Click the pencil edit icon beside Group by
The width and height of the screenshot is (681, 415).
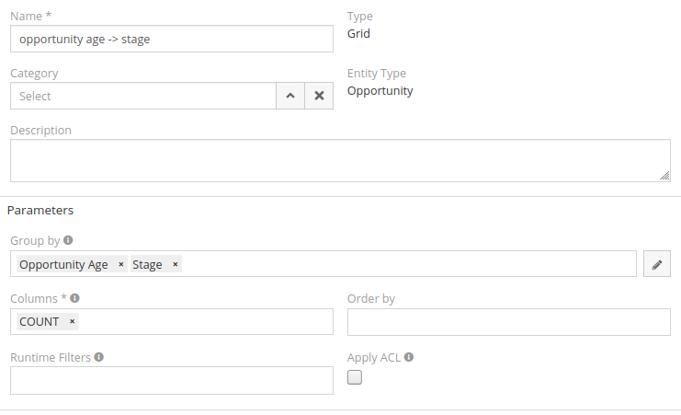pos(657,264)
